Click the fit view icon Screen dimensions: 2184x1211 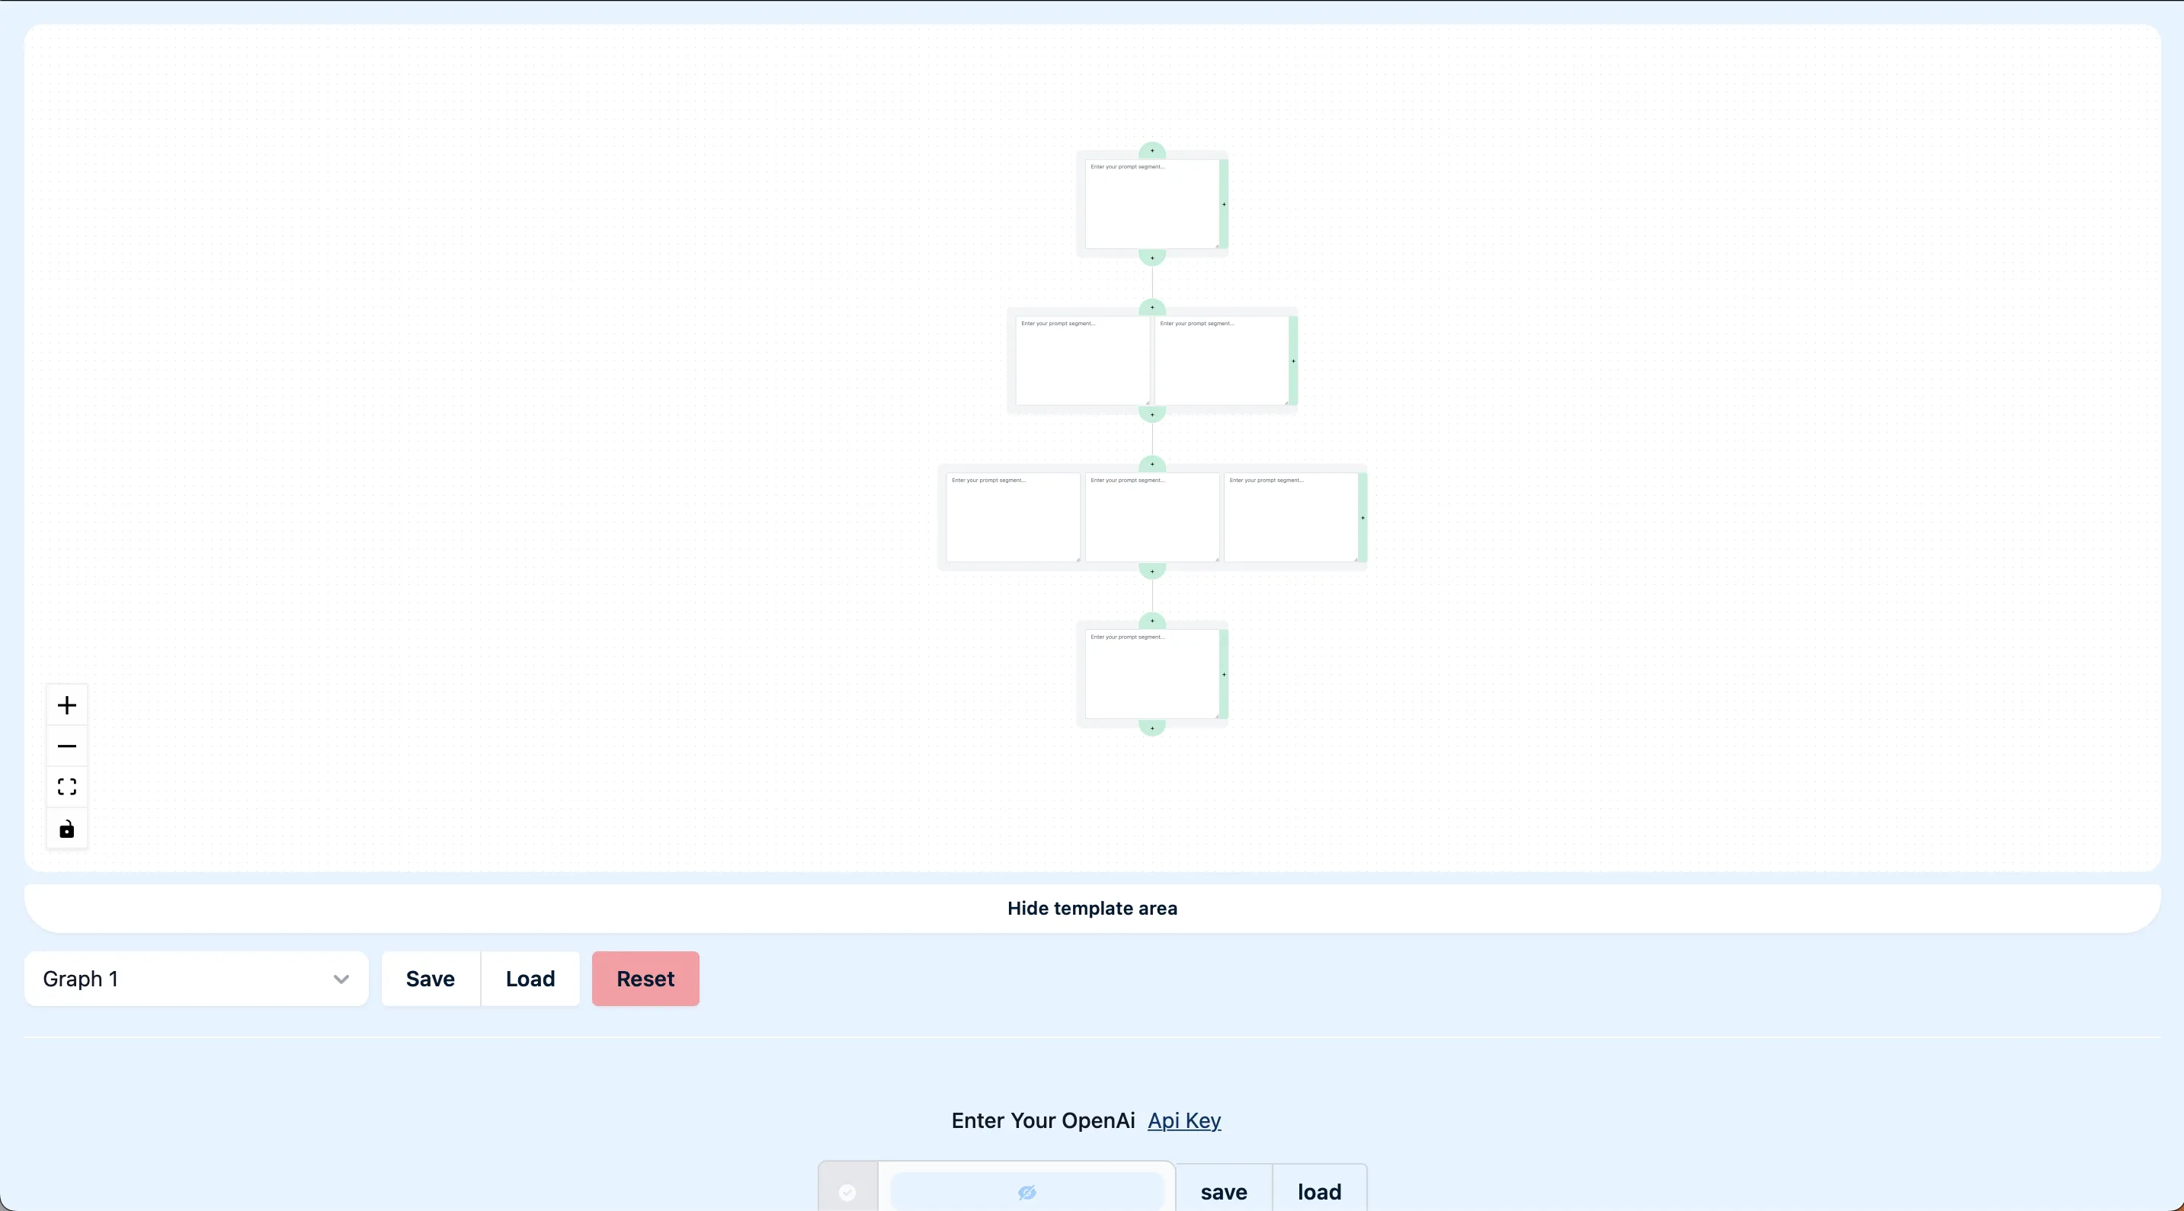[67, 788]
